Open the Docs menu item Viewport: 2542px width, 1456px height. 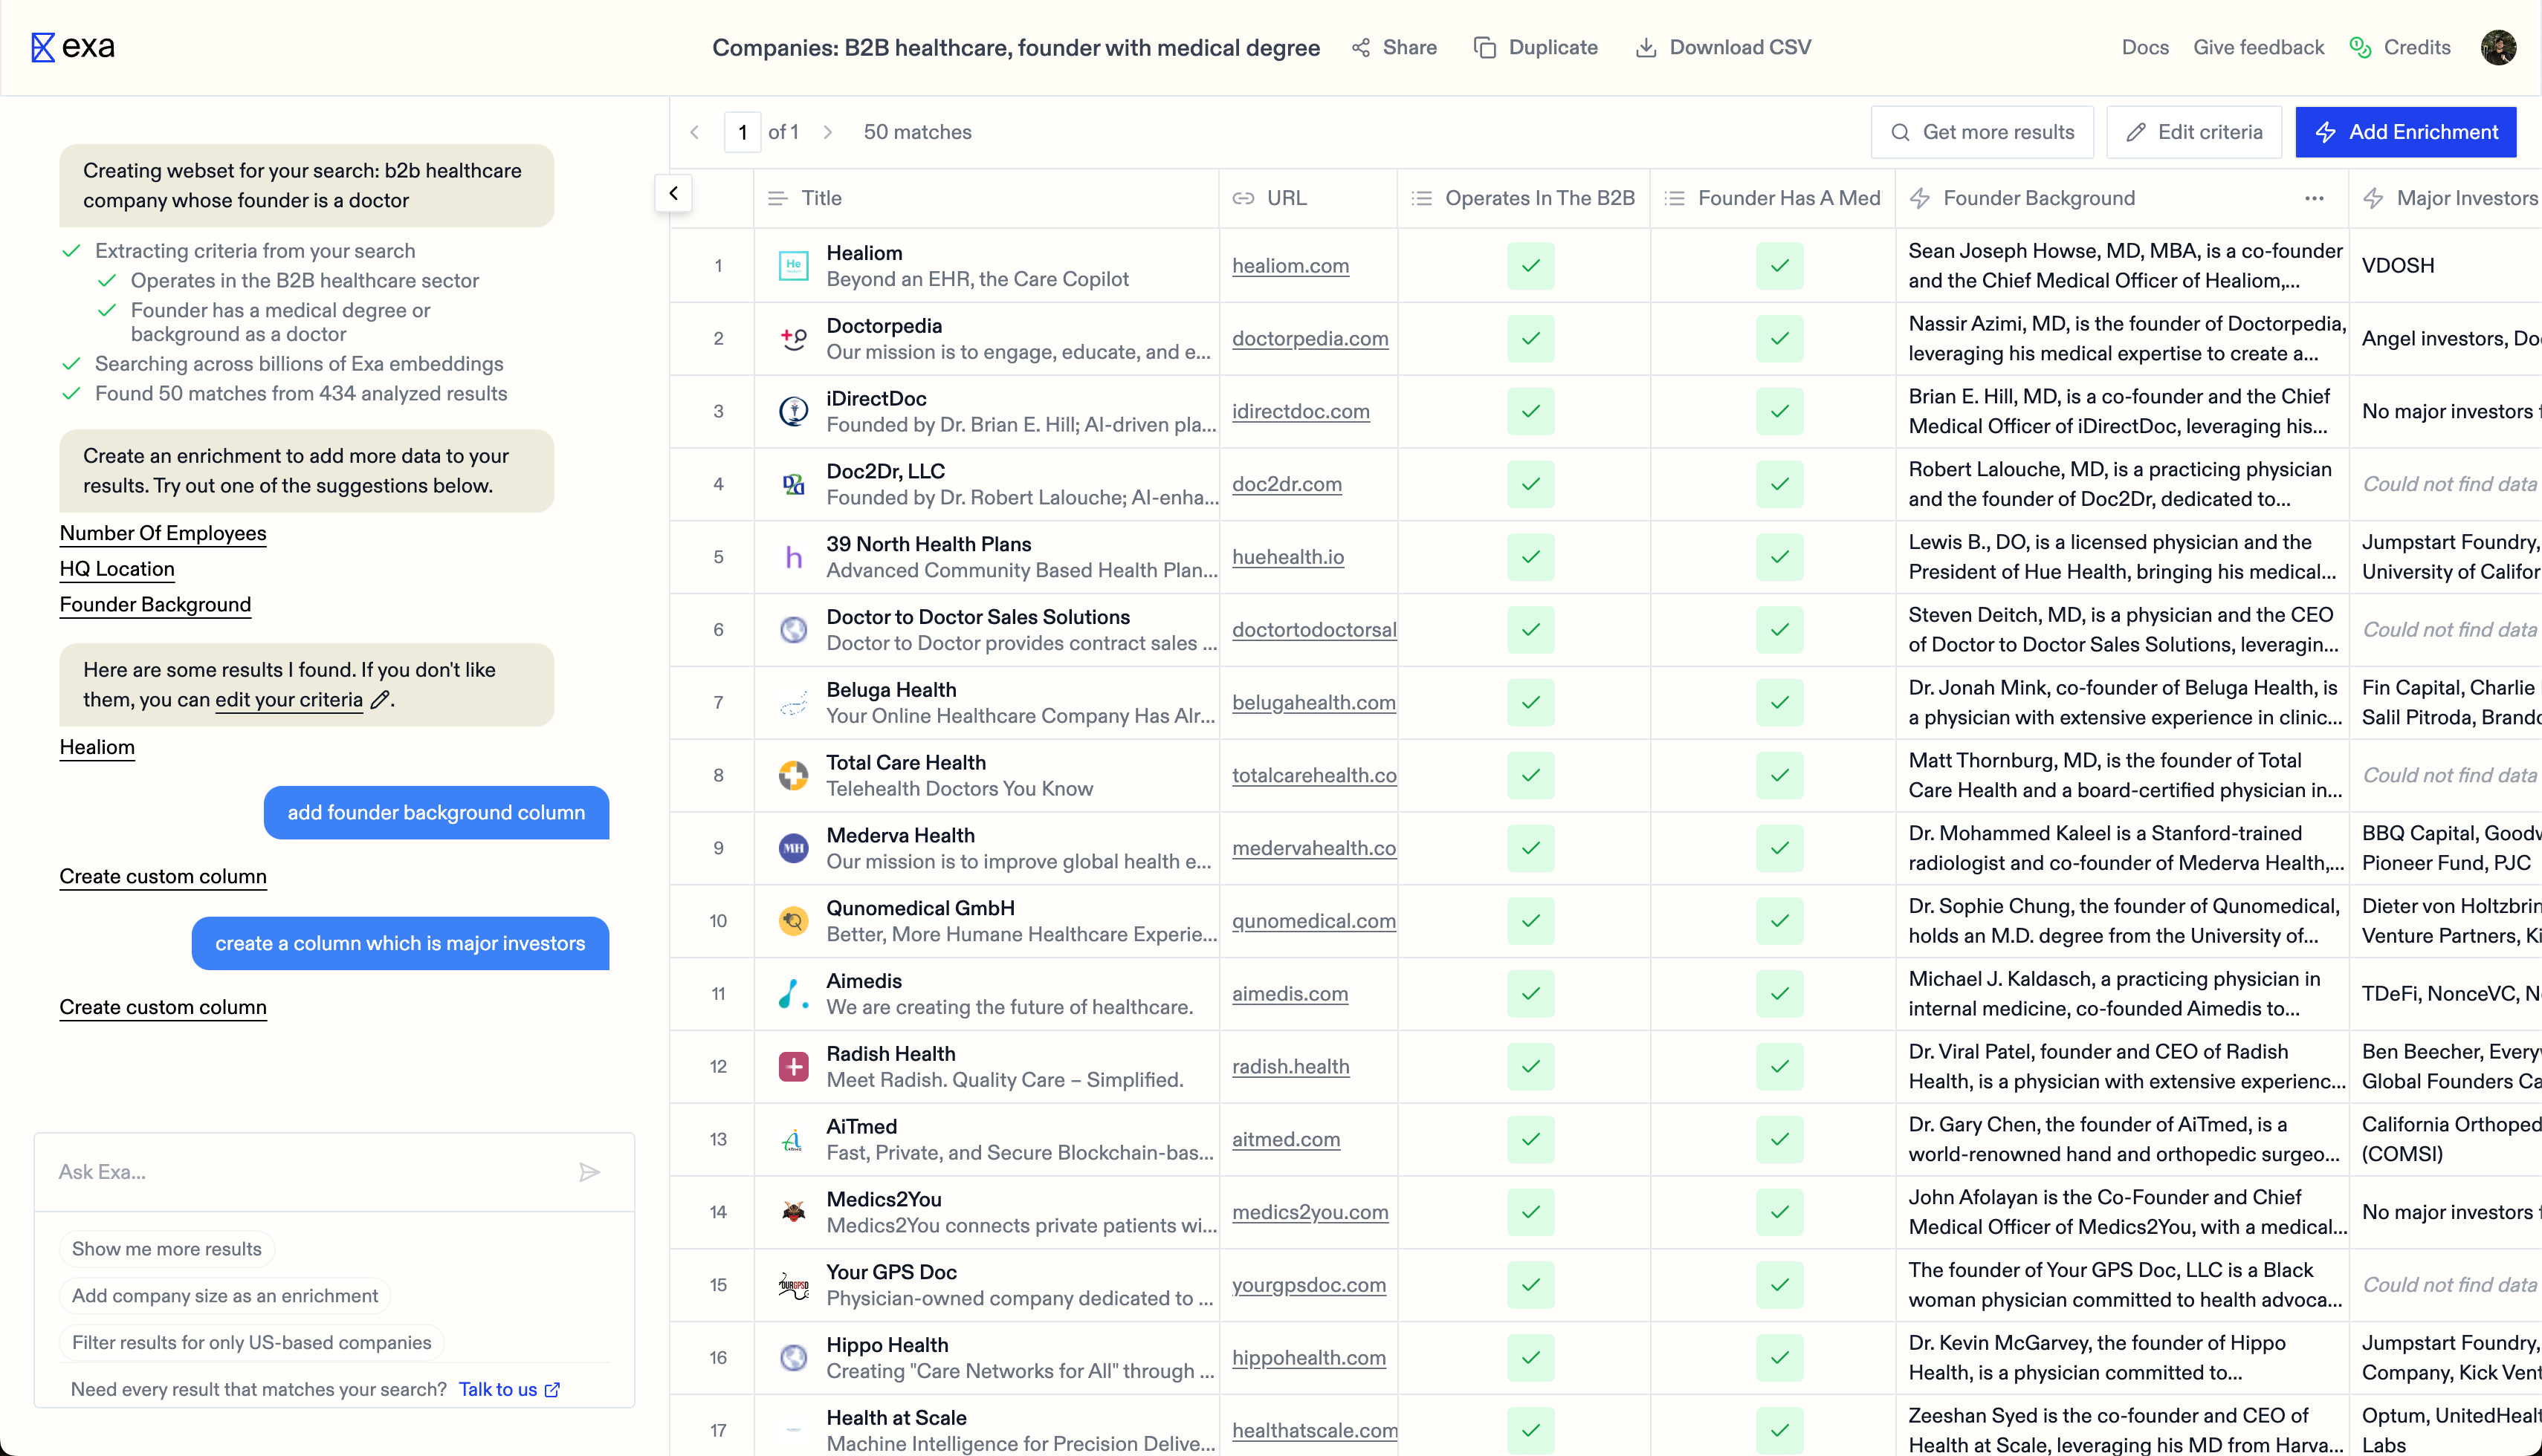click(x=2145, y=47)
